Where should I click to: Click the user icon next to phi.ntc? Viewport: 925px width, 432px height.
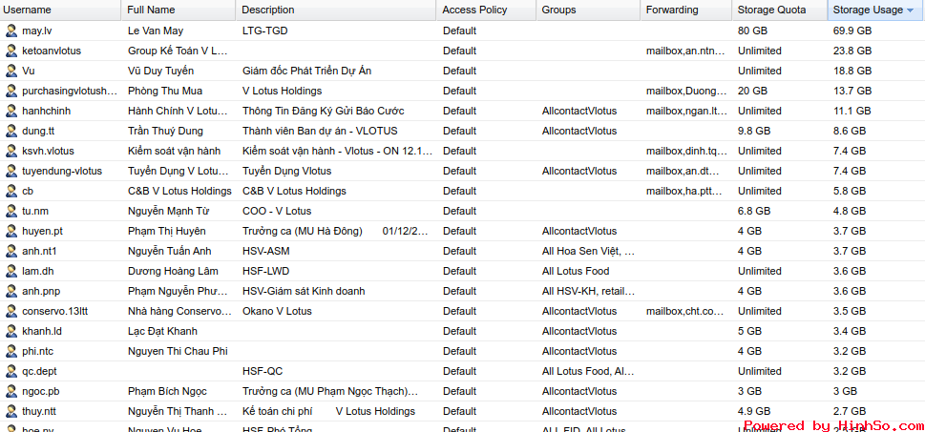point(11,351)
